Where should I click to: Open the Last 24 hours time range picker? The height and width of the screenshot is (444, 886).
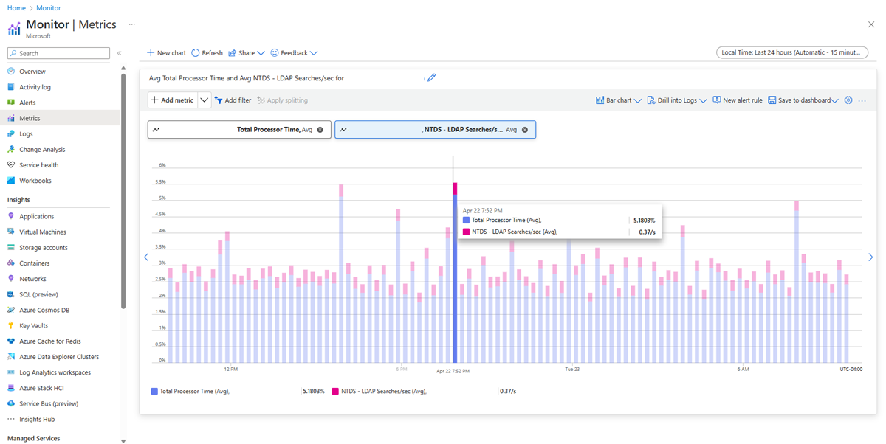point(791,52)
